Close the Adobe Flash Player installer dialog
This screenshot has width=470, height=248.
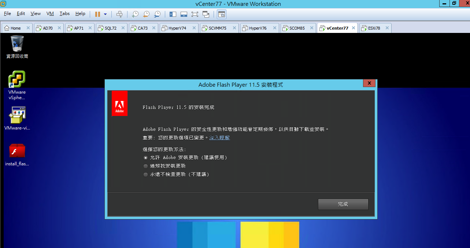[369, 83]
